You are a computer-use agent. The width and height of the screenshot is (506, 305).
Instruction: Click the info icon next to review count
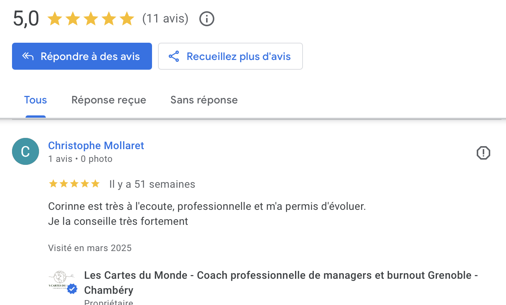(x=206, y=18)
